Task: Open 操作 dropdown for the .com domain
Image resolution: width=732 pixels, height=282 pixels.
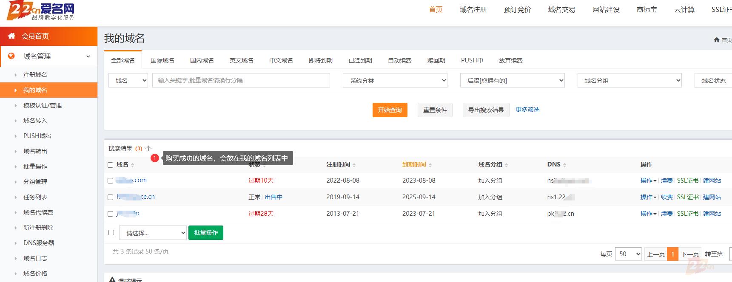Action: 648,180
